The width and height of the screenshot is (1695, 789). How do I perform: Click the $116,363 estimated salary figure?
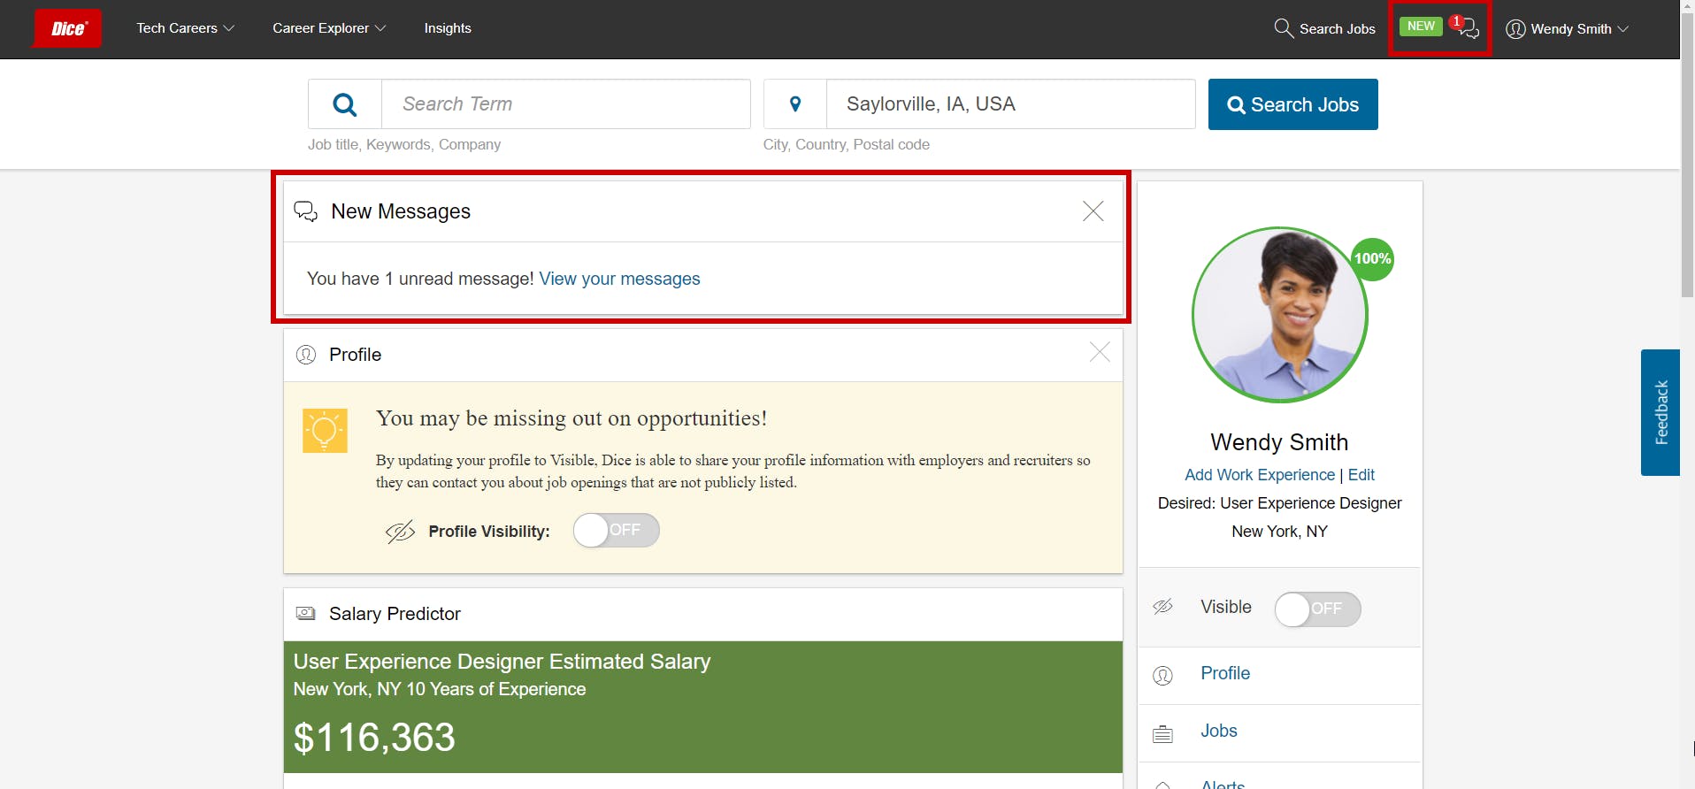[x=374, y=738]
